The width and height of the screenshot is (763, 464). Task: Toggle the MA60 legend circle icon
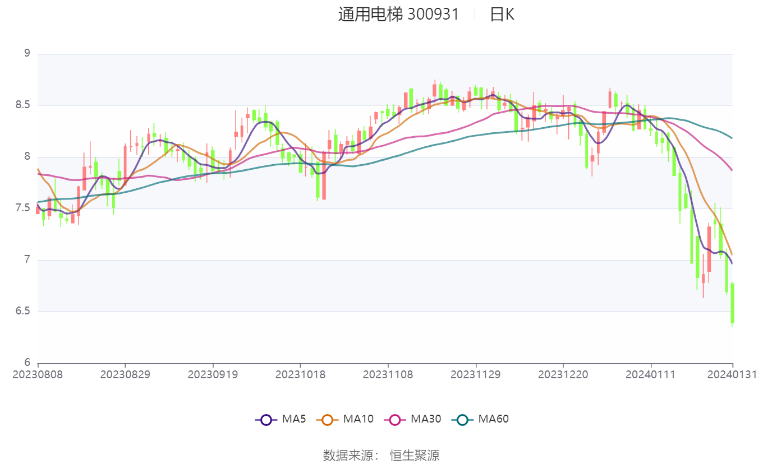pyautogui.click(x=462, y=419)
